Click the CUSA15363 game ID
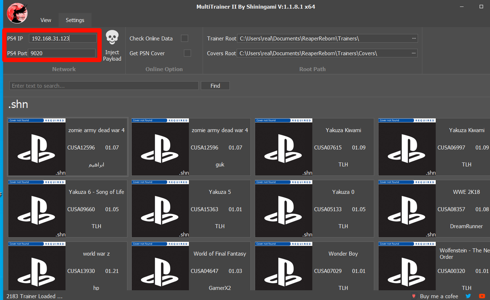The width and height of the screenshot is (490, 300). [x=204, y=209]
